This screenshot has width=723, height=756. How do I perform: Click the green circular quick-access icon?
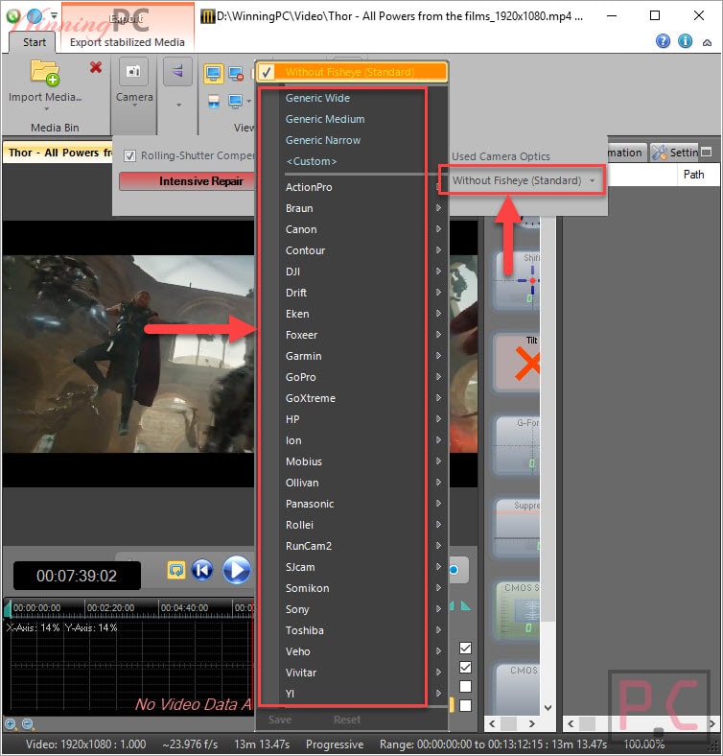click(13, 16)
